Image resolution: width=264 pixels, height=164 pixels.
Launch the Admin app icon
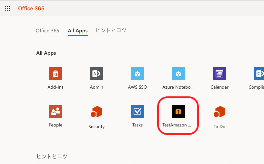(96, 74)
